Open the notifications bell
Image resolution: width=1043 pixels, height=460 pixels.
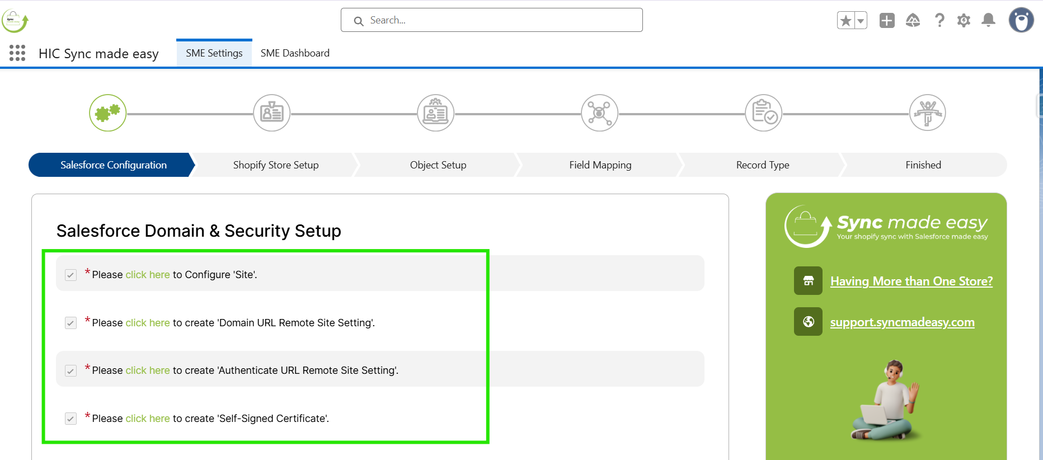point(989,21)
